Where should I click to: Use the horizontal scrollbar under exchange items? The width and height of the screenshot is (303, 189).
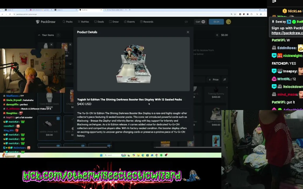click(x=188, y=147)
